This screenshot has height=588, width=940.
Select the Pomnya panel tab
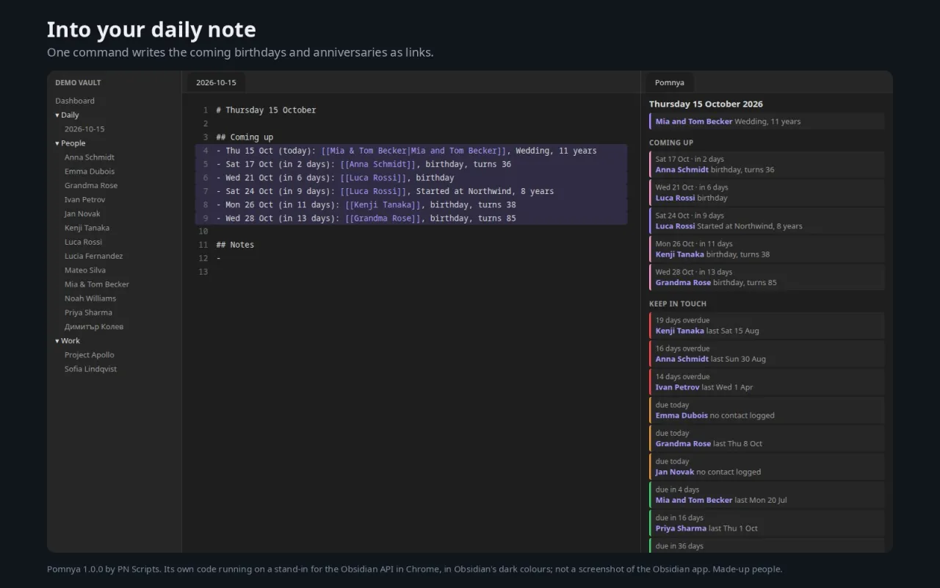pos(670,83)
